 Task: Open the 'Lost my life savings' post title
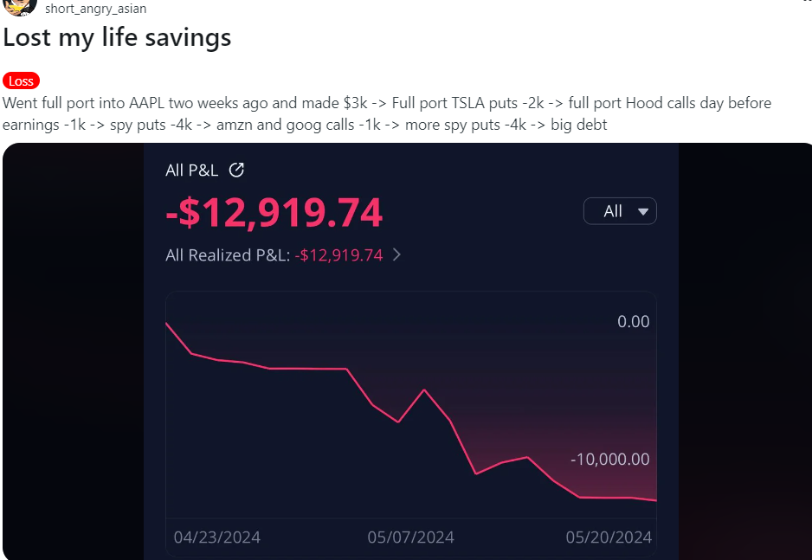[117, 38]
